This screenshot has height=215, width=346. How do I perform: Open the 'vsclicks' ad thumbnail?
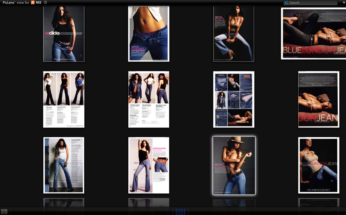tap(64, 33)
